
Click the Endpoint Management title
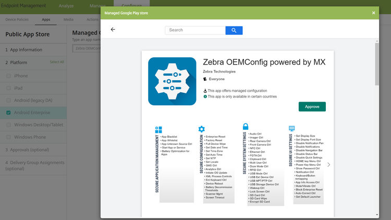click(23, 6)
